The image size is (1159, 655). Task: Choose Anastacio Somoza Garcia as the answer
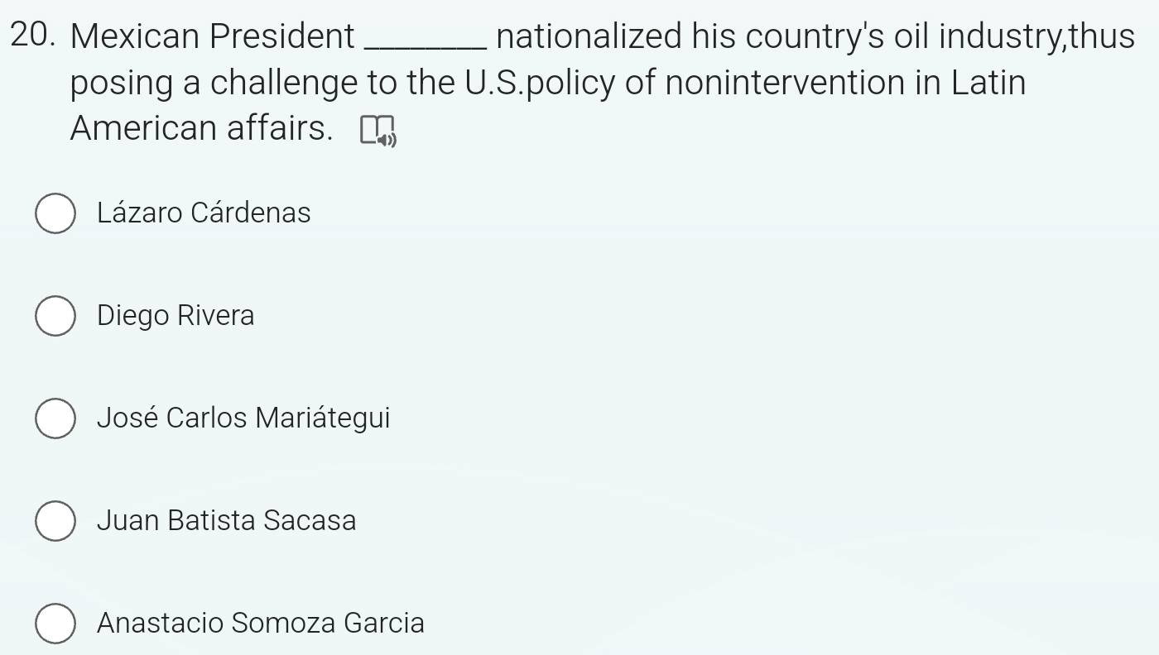click(x=55, y=624)
